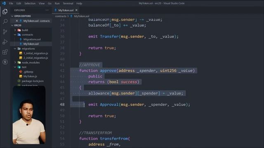Open package-lock.json file
The image size is (264, 148).
[x=32, y=81]
